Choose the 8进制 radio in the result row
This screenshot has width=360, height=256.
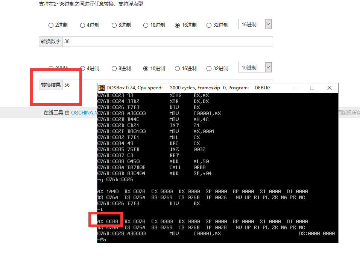114,69
